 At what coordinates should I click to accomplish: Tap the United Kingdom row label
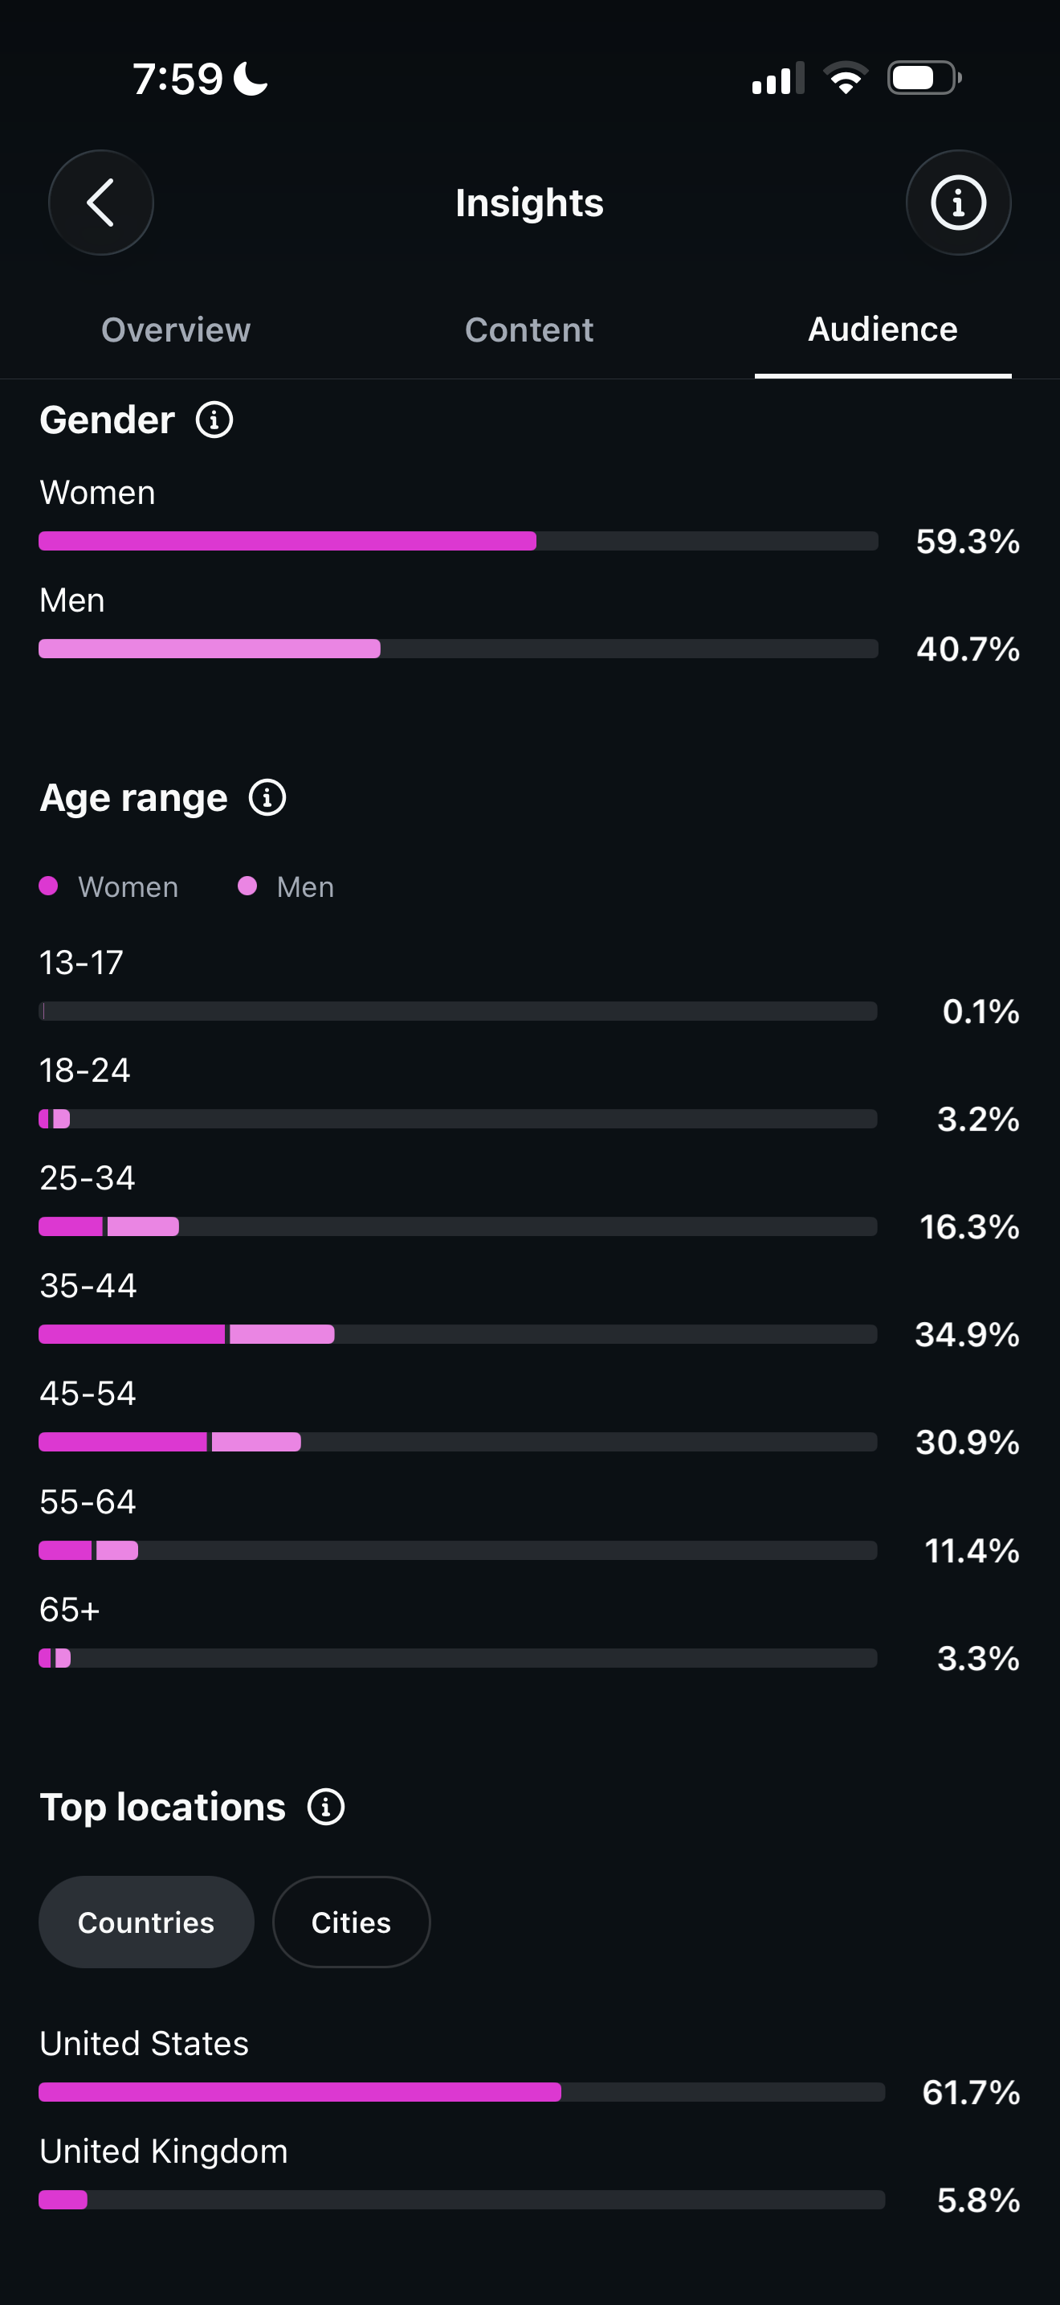pos(164,2151)
